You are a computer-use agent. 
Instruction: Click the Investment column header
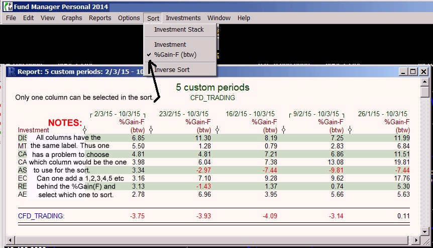click(34, 130)
